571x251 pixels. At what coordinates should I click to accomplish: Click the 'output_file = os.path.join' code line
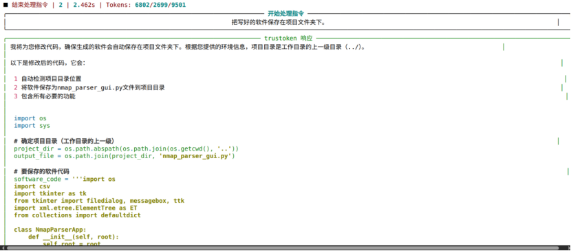(x=125, y=156)
